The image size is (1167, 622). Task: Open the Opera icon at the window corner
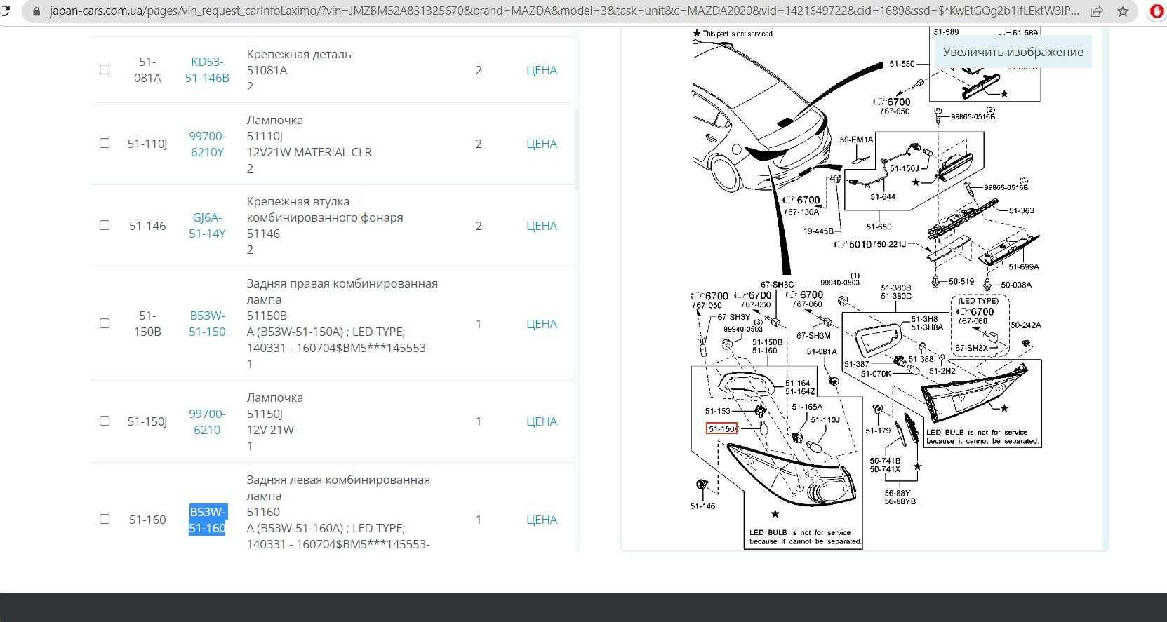(x=1158, y=12)
